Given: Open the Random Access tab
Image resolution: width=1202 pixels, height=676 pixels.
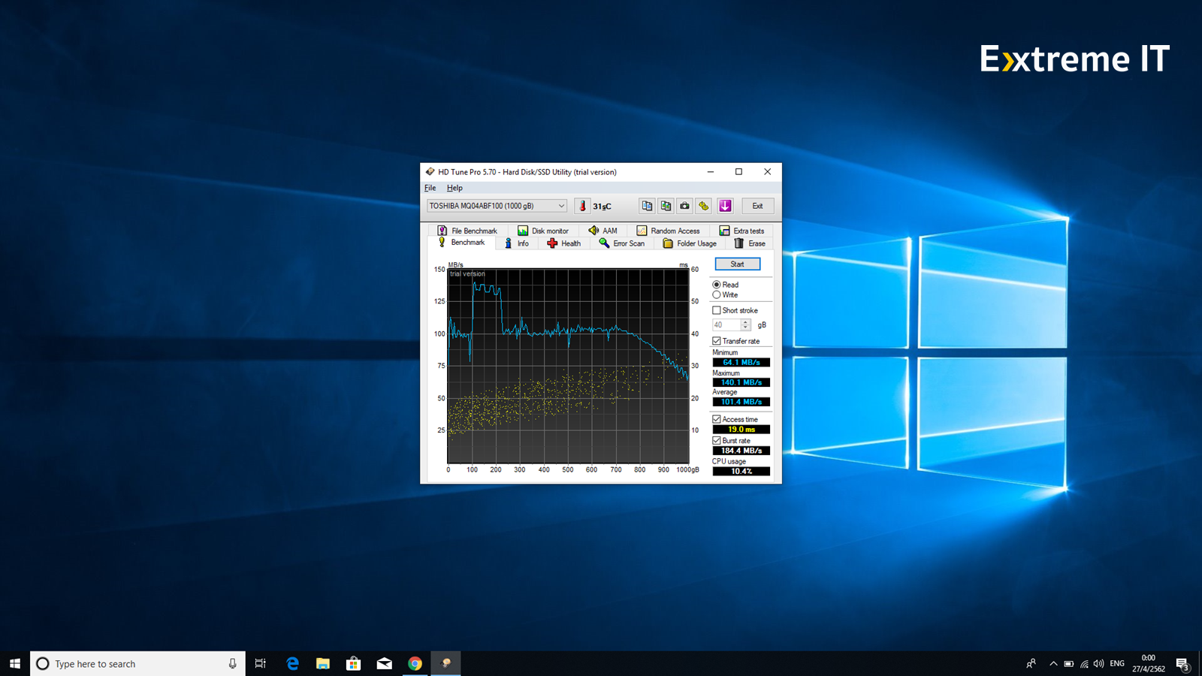Looking at the screenshot, I should (x=668, y=231).
